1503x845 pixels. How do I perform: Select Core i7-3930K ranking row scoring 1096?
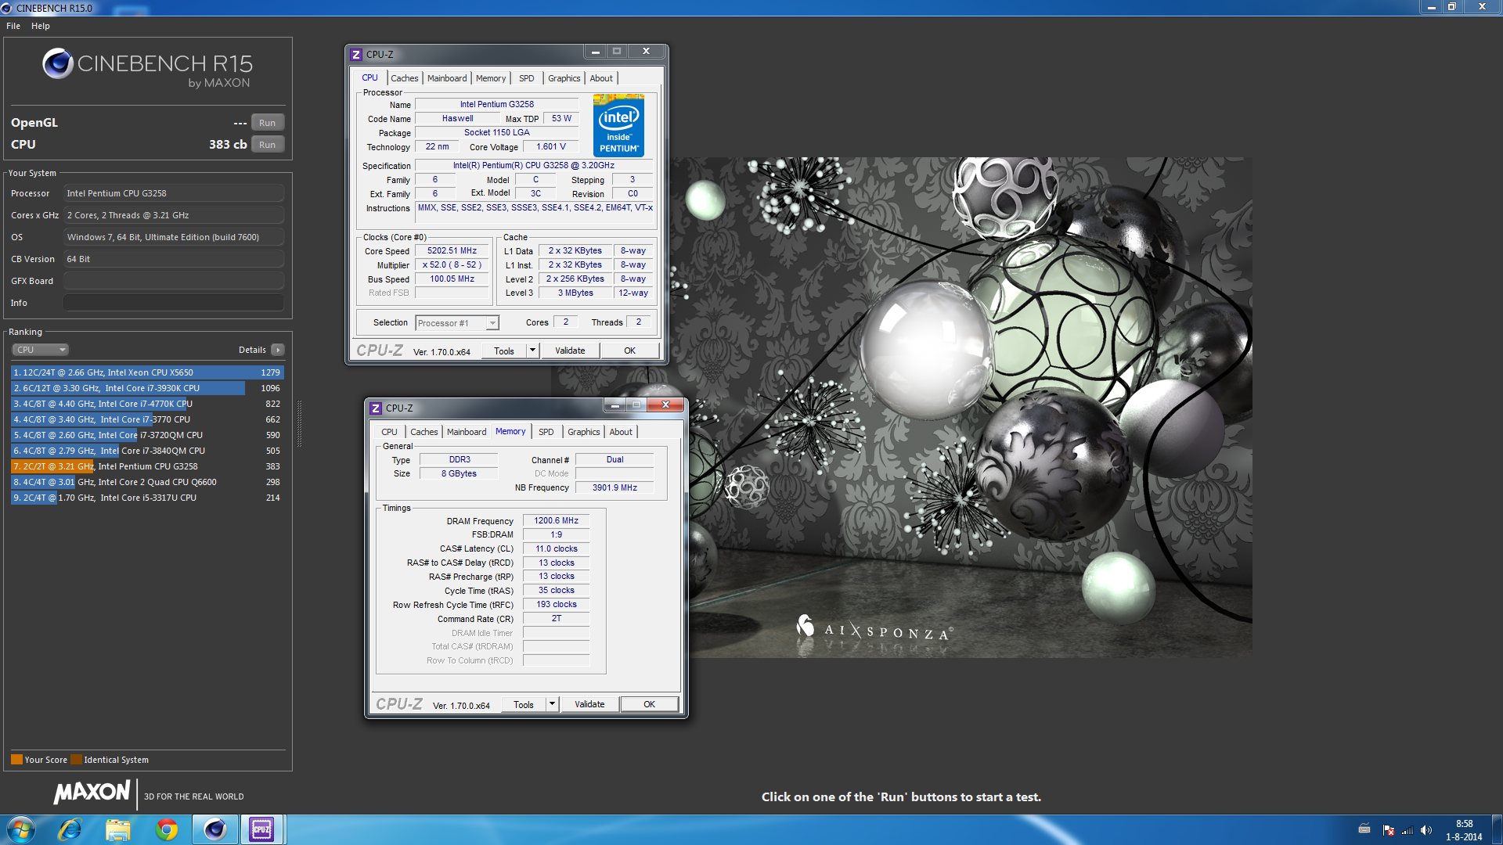pos(147,388)
